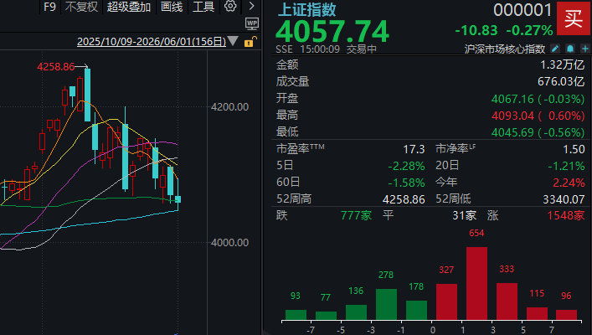The image size is (592, 335).
Task: Set an alert with the bell icon
Action: click(570, 49)
